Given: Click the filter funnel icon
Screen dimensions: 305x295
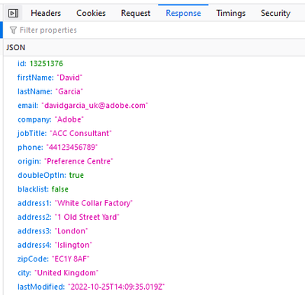Looking at the screenshot, I should [x=13, y=30].
